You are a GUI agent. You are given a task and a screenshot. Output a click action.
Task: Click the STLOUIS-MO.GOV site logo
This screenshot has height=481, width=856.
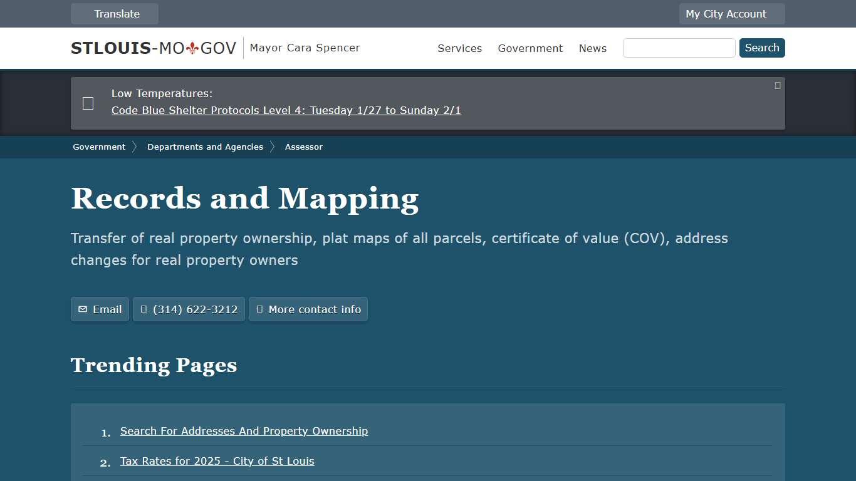(153, 48)
